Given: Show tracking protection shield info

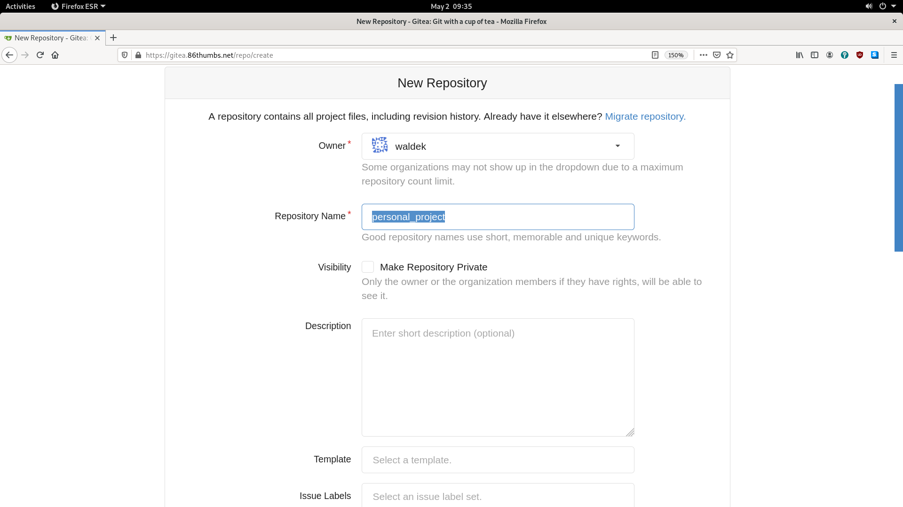Looking at the screenshot, I should tap(125, 55).
